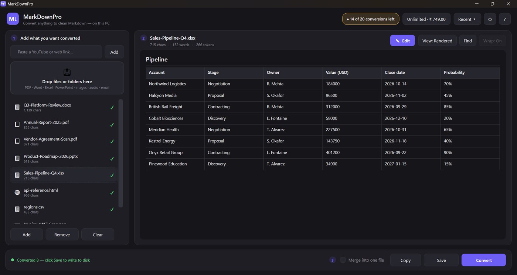Click the Annual-Report-2025.pdf file icon
Screen dimensions: 517x275
coord(17,124)
